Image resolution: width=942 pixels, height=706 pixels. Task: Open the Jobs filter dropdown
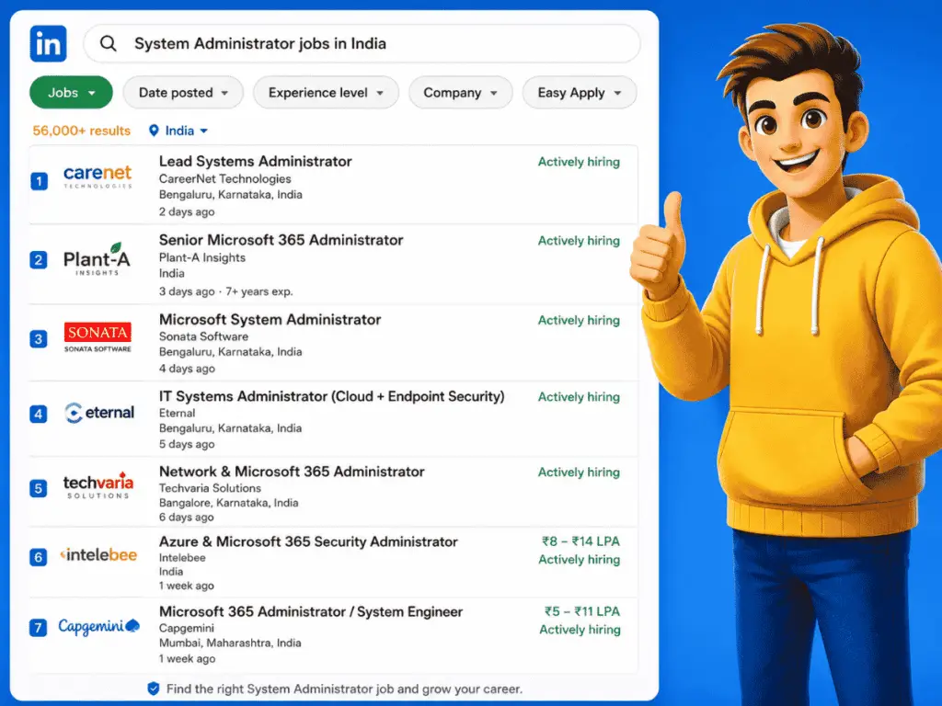click(x=71, y=93)
